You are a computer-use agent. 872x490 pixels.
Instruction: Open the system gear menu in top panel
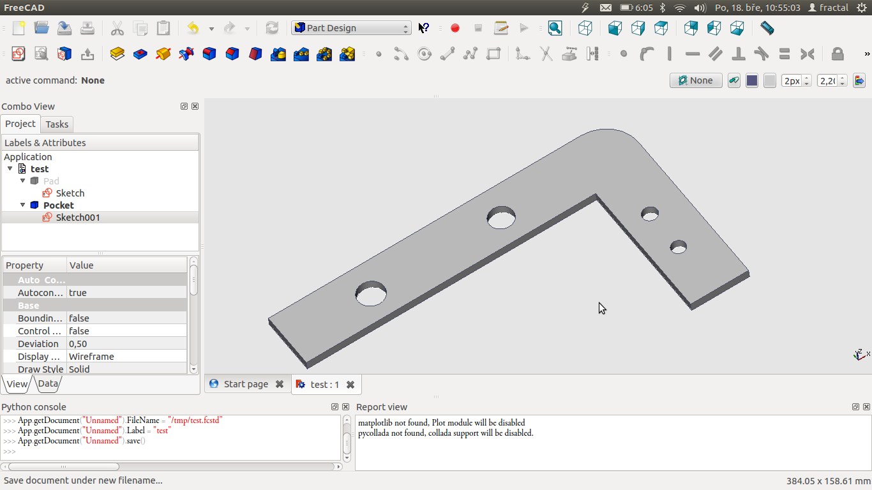pos(862,8)
